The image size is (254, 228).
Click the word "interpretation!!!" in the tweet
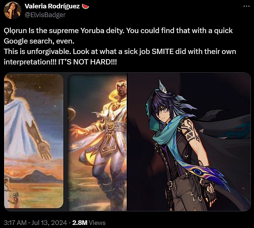[30, 62]
